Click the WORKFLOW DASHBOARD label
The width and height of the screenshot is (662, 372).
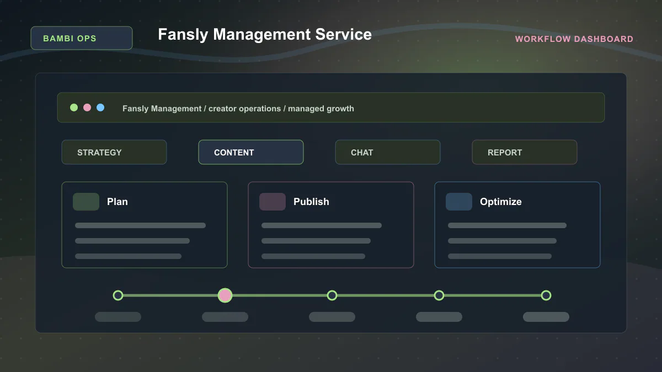pyautogui.click(x=574, y=39)
